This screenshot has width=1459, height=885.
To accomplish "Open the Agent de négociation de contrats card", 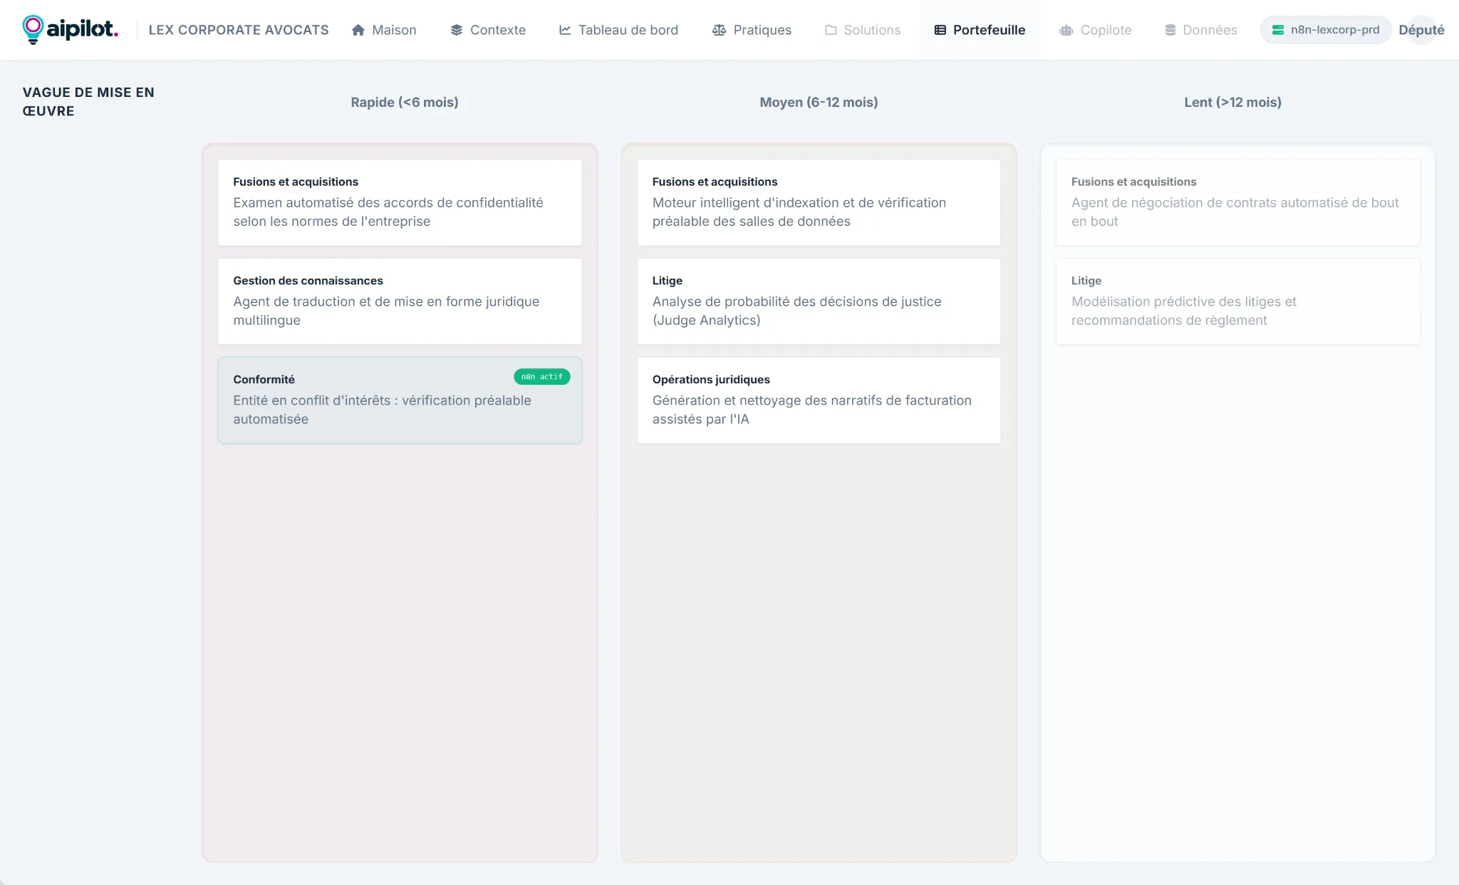I will [1237, 202].
